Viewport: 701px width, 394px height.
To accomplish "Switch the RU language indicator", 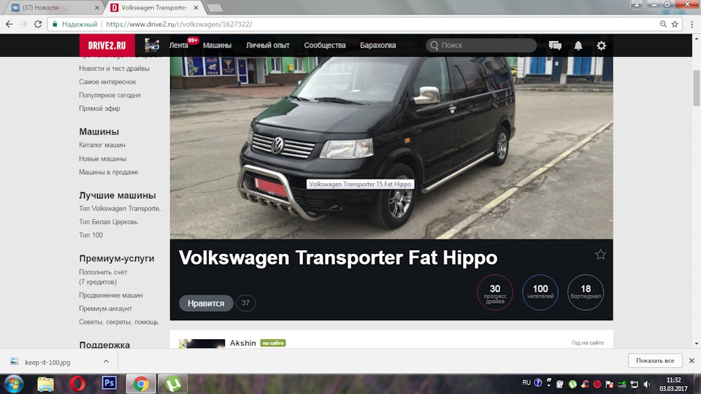I will [x=526, y=383].
